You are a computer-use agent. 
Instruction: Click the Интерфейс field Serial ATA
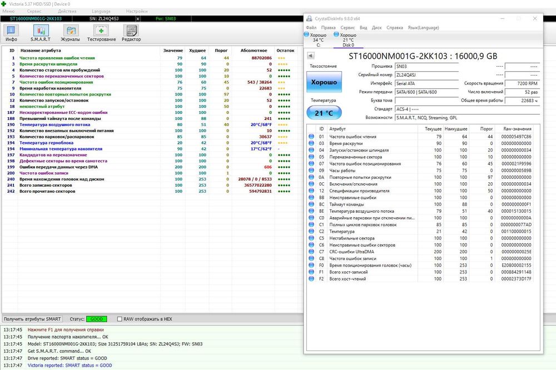point(426,83)
